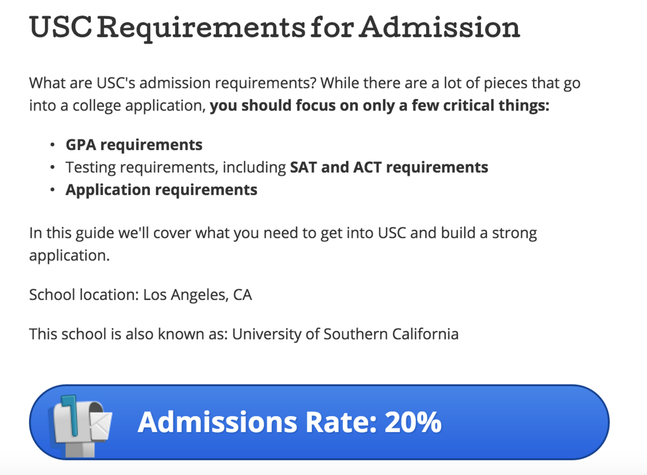Click the "20%" value in the blue banner
647x475 pixels.
click(x=413, y=422)
